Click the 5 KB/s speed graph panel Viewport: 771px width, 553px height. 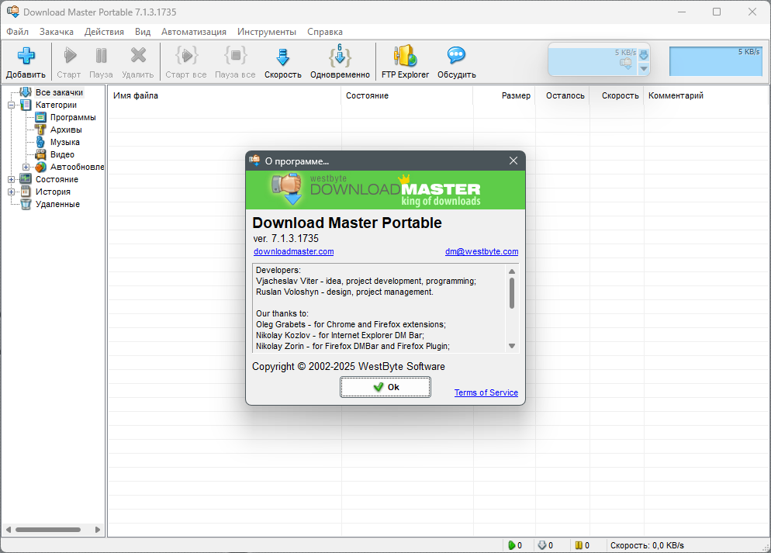715,61
